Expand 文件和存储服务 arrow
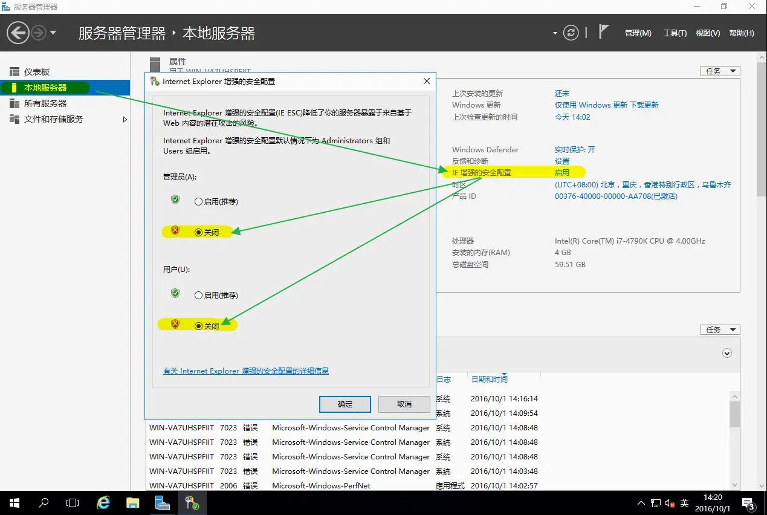 click(125, 119)
